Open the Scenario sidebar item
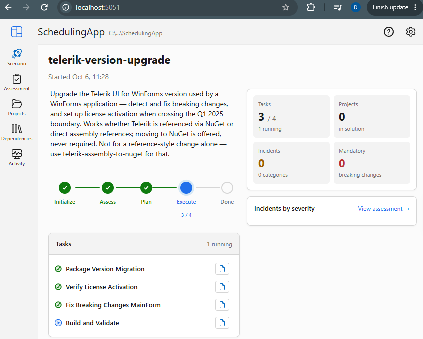 click(17, 57)
